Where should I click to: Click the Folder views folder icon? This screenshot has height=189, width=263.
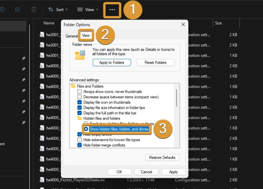coord(80,55)
